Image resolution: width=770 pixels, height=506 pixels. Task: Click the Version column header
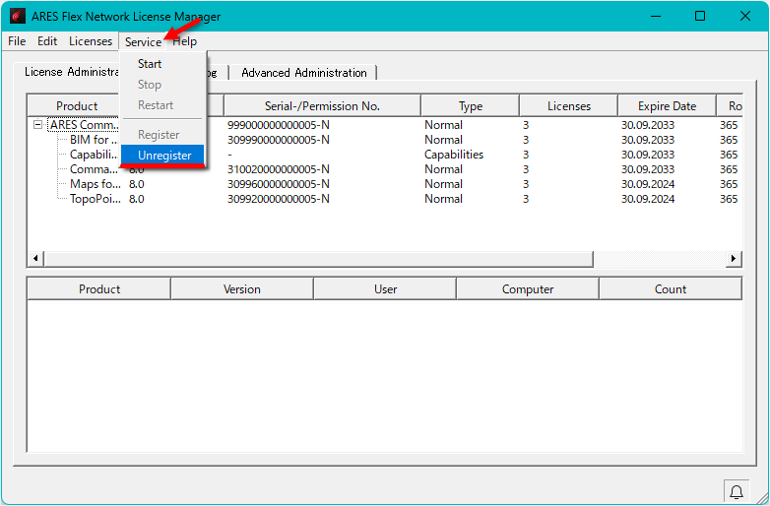[242, 289]
